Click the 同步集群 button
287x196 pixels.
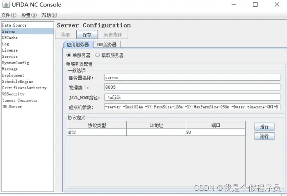113,34
